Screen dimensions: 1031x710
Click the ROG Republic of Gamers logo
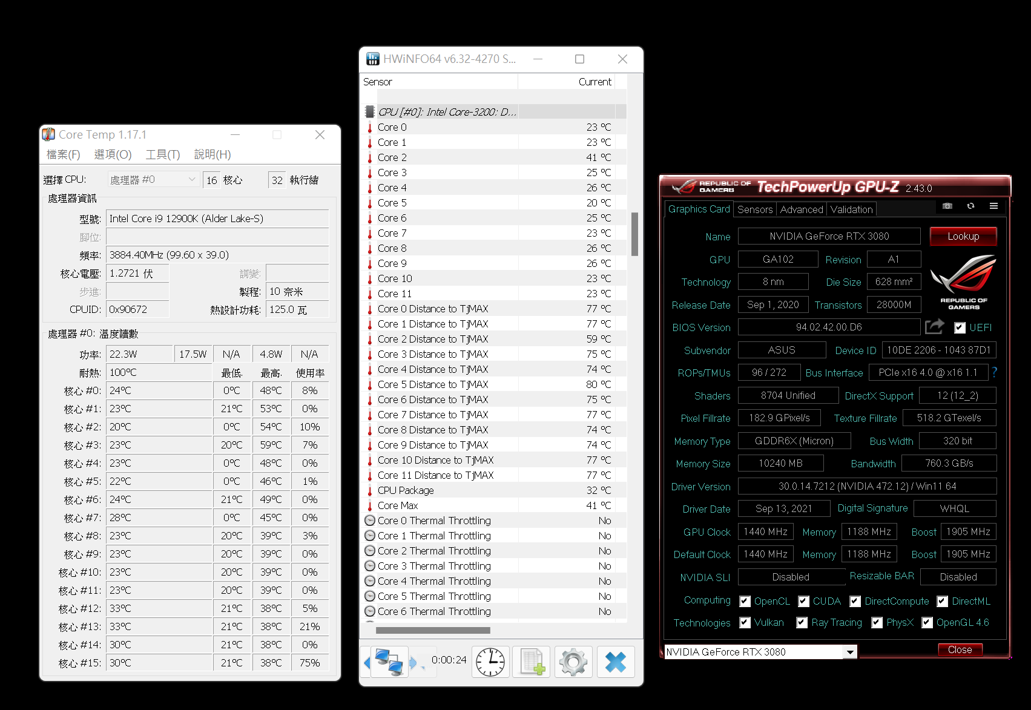[x=963, y=282]
